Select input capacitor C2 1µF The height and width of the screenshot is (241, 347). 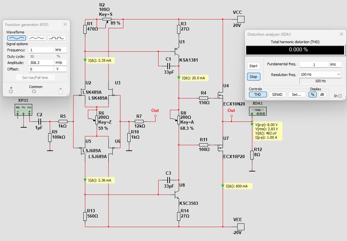(40, 121)
